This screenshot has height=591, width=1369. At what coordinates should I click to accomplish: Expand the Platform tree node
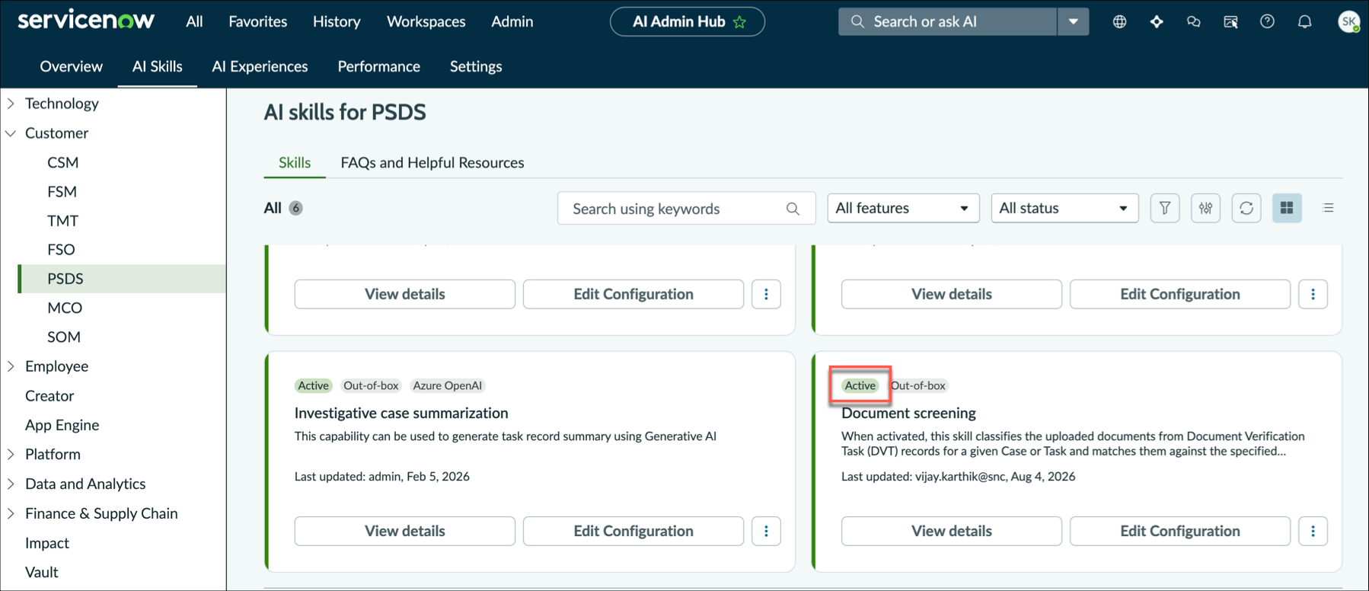click(x=11, y=455)
